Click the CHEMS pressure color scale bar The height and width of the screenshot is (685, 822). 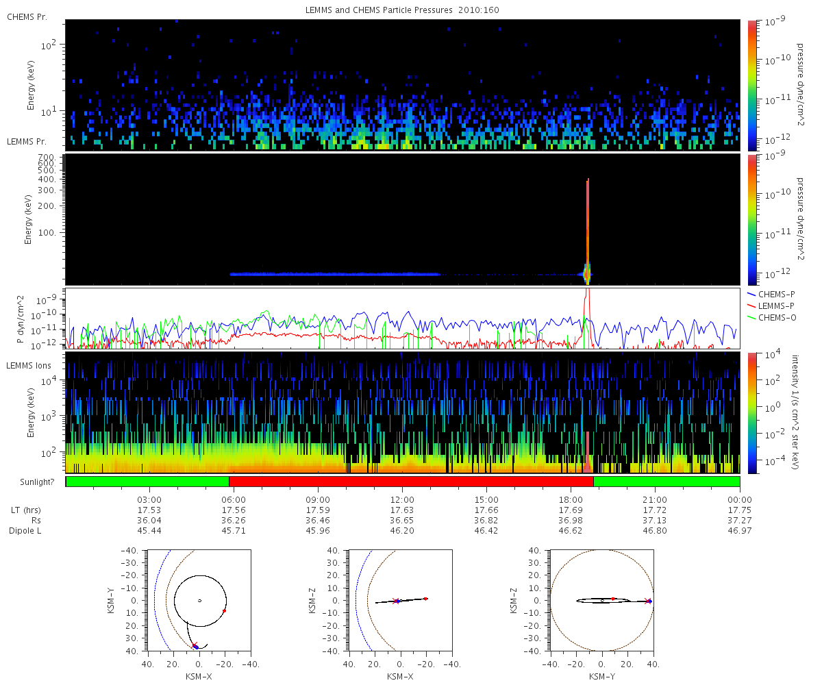(x=751, y=85)
